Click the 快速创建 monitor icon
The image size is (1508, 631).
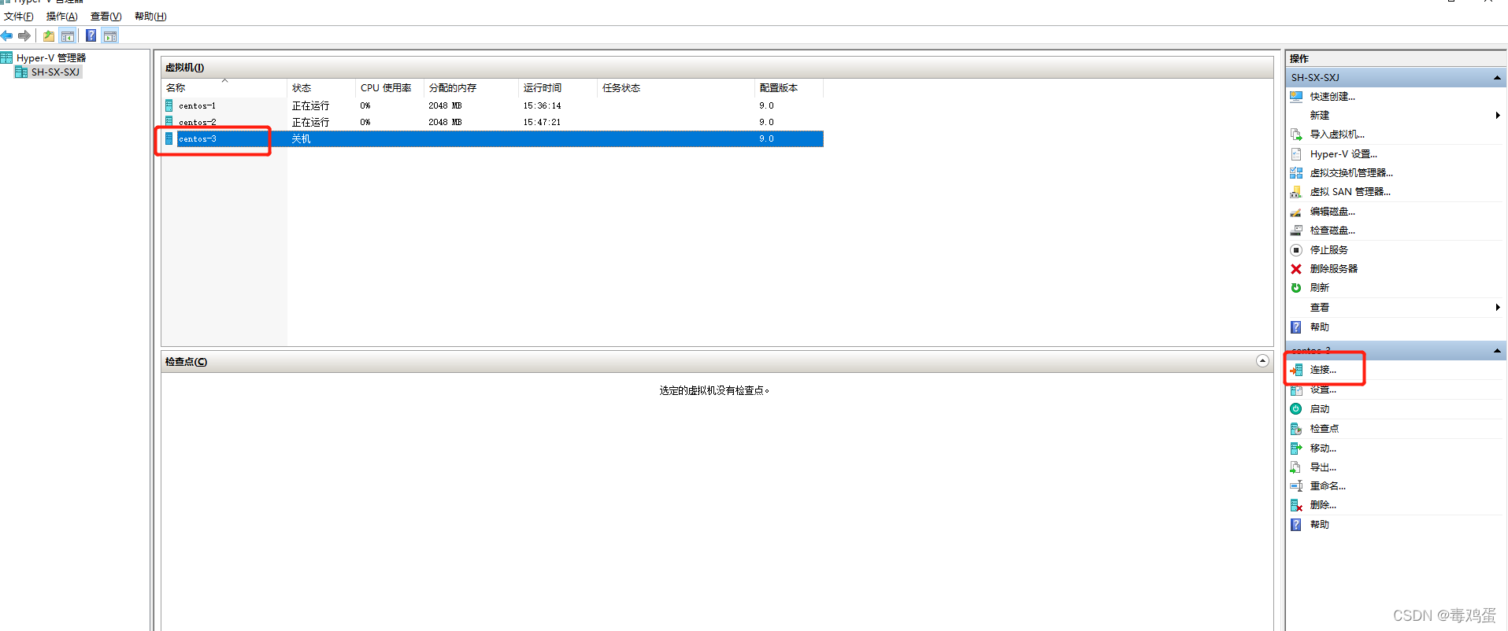point(1296,97)
